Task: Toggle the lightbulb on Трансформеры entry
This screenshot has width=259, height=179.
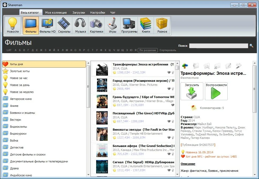Action: [x=173, y=72]
